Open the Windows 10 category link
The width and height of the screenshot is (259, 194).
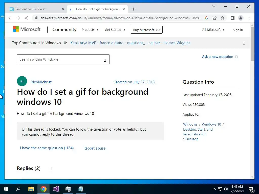point(211,124)
